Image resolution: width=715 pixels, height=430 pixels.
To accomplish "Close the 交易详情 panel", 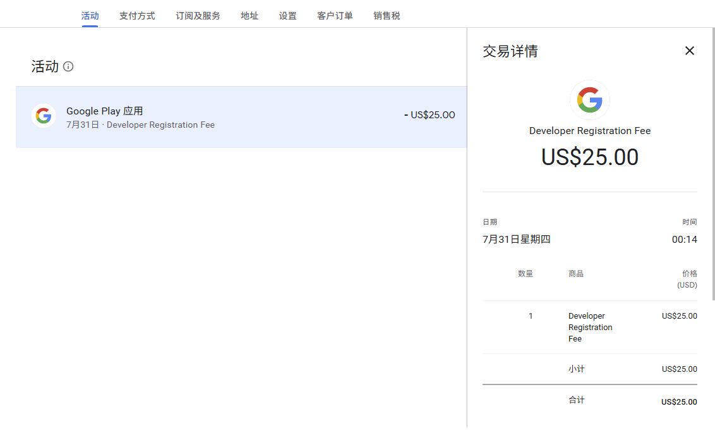I will (689, 51).
